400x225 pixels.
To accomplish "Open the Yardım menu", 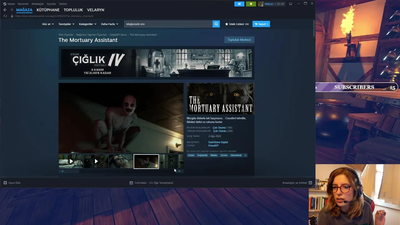I will pyautogui.click(x=63, y=4).
